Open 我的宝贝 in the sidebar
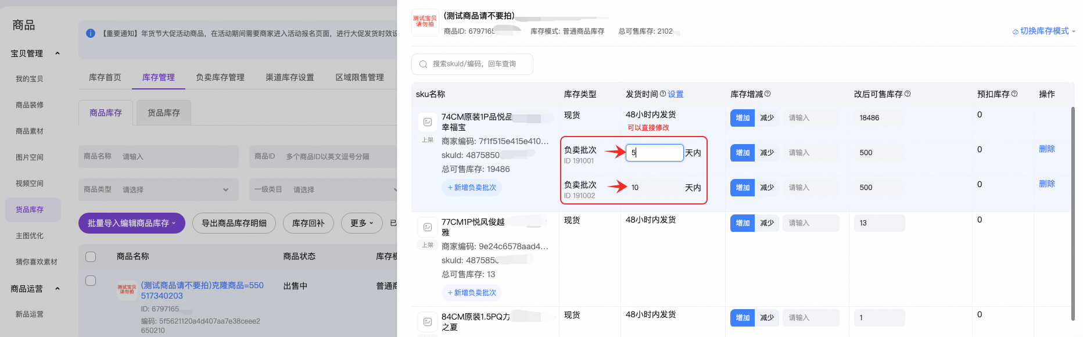 [x=30, y=79]
